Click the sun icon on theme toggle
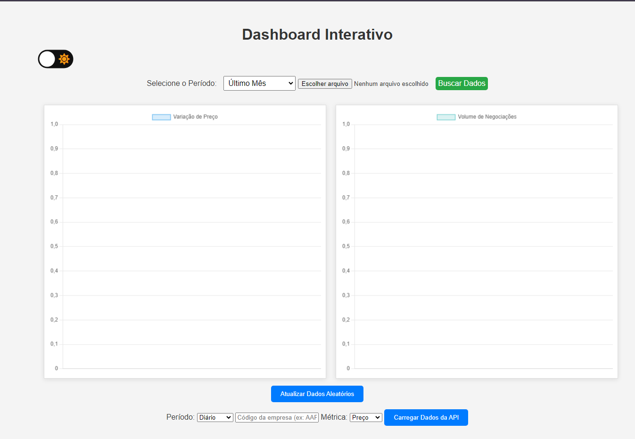The image size is (635, 439). click(64, 59)
